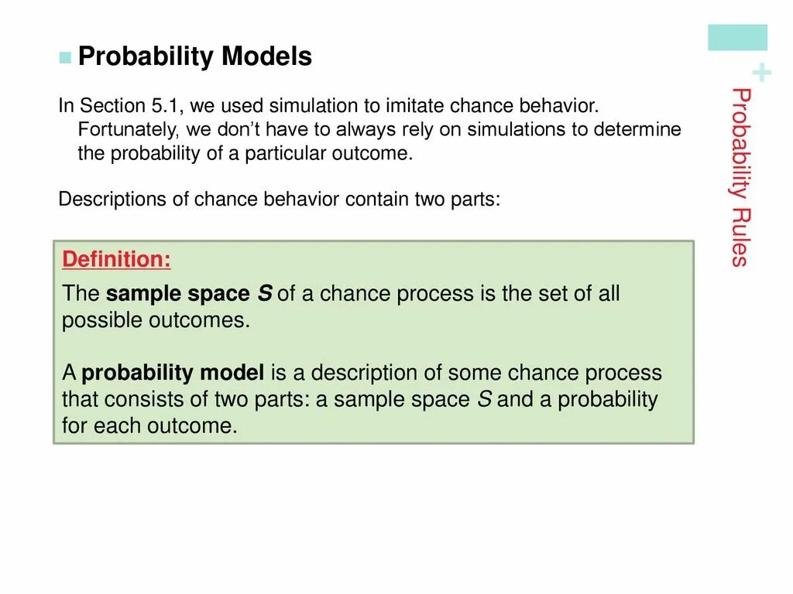Click the italic S before 'and a probability'

(x=485, y=399)
